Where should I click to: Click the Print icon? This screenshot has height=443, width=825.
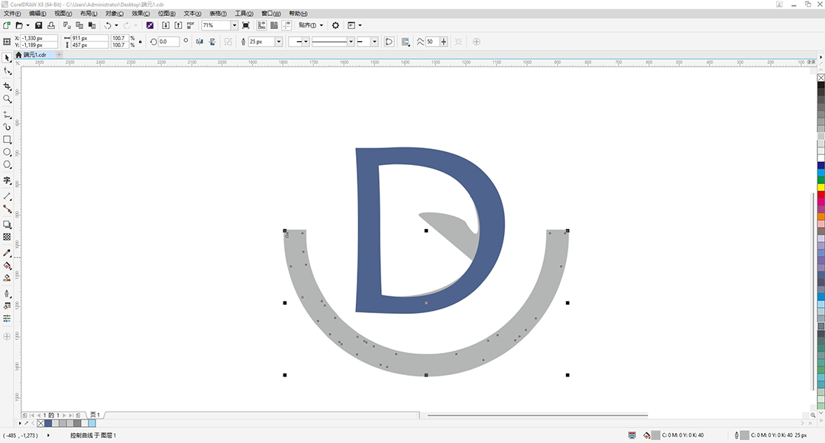tap(50, 25)
